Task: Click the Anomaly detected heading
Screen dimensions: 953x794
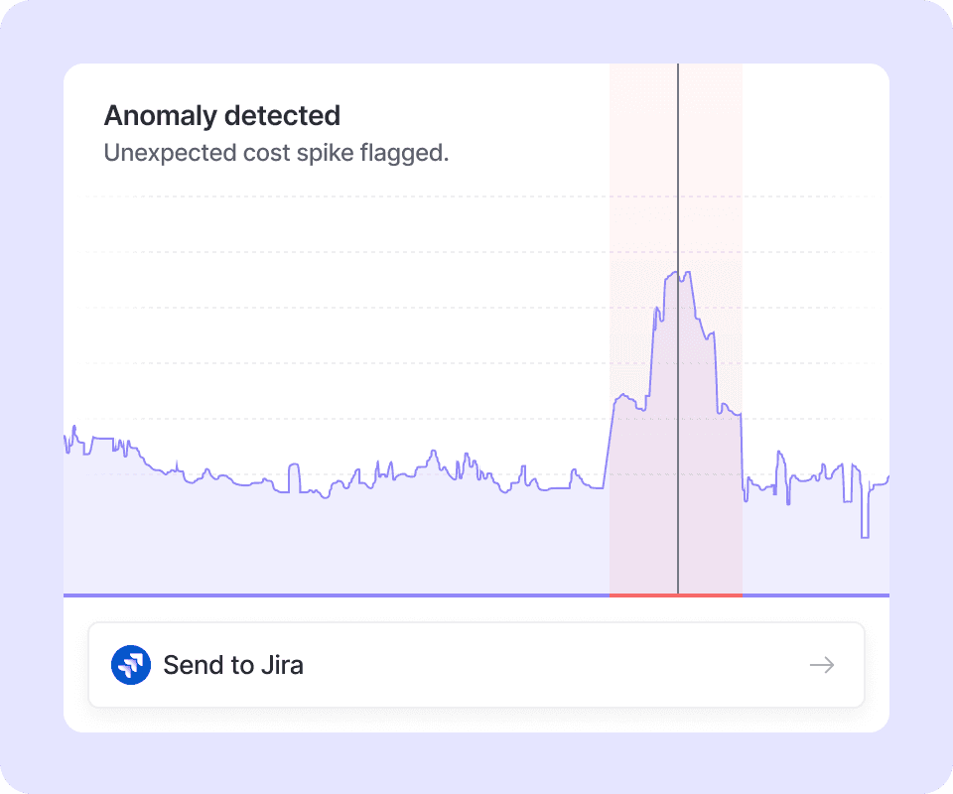Action: click(221, 116)
